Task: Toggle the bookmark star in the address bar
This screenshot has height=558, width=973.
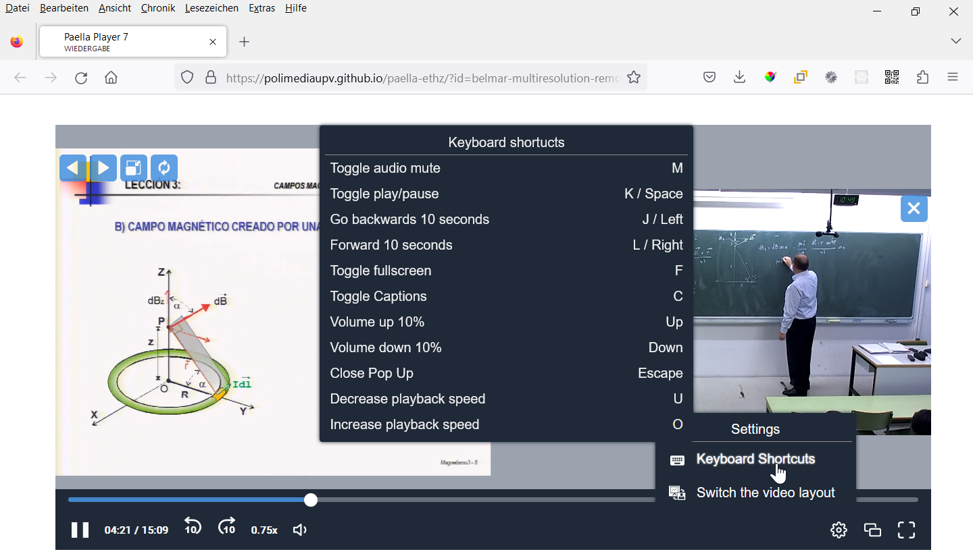Action: pos(634,78)
